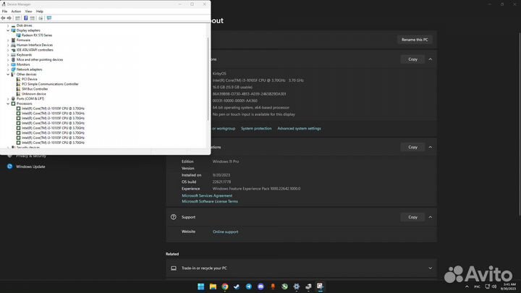Expand the Ports (COM & LPT) category
This screenshot has height=293, width=521.
(x=8, y=98)
